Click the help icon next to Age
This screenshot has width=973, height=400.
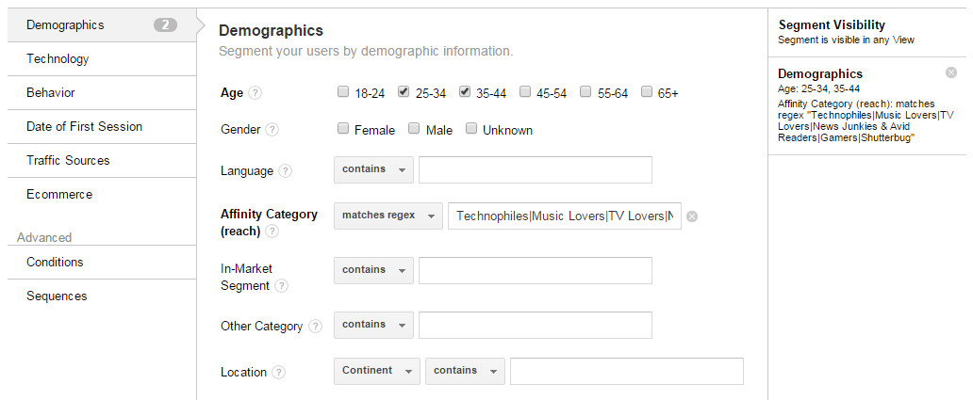pos(256,93)
